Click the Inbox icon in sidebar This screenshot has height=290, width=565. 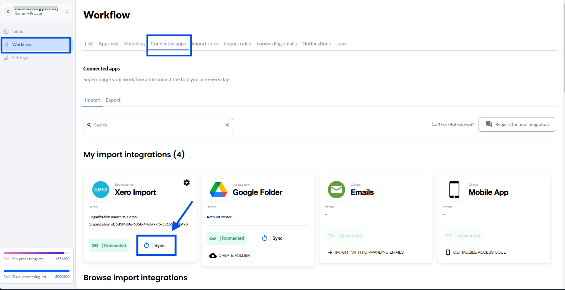[6, 31]
